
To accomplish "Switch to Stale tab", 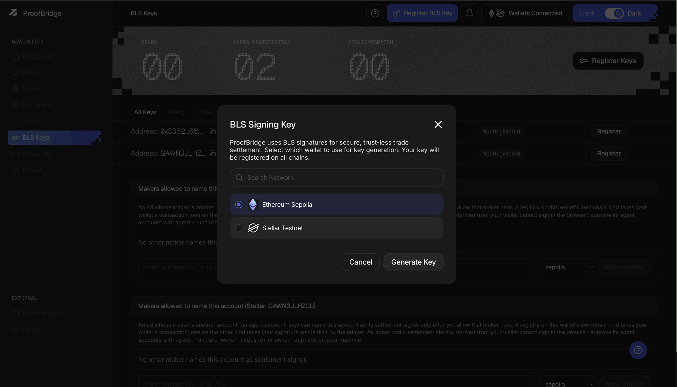I will [203, 112].
